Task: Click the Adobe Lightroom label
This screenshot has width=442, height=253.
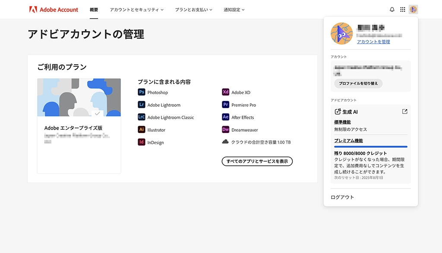Action: click(164, 105)
